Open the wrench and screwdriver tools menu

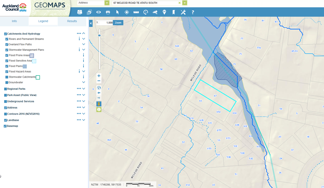[x=183, y=12]
